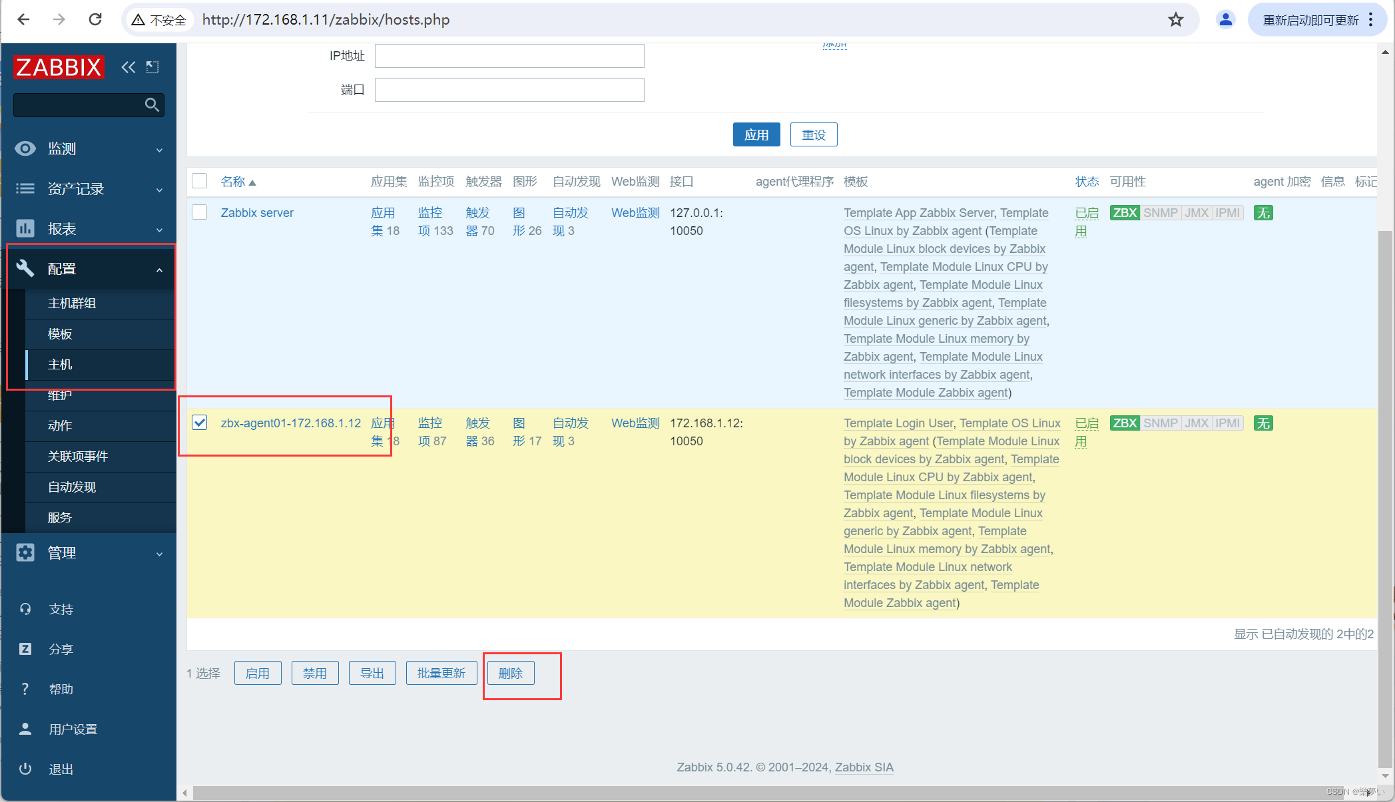The image size is (1395, 802).
Task: Open the 管理 (Administration) section in sidebar
Action: pyautogui.click(x=61, y=552)
